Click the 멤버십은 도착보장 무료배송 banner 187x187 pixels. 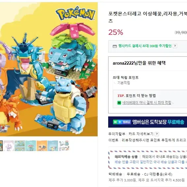pos(147,122)
